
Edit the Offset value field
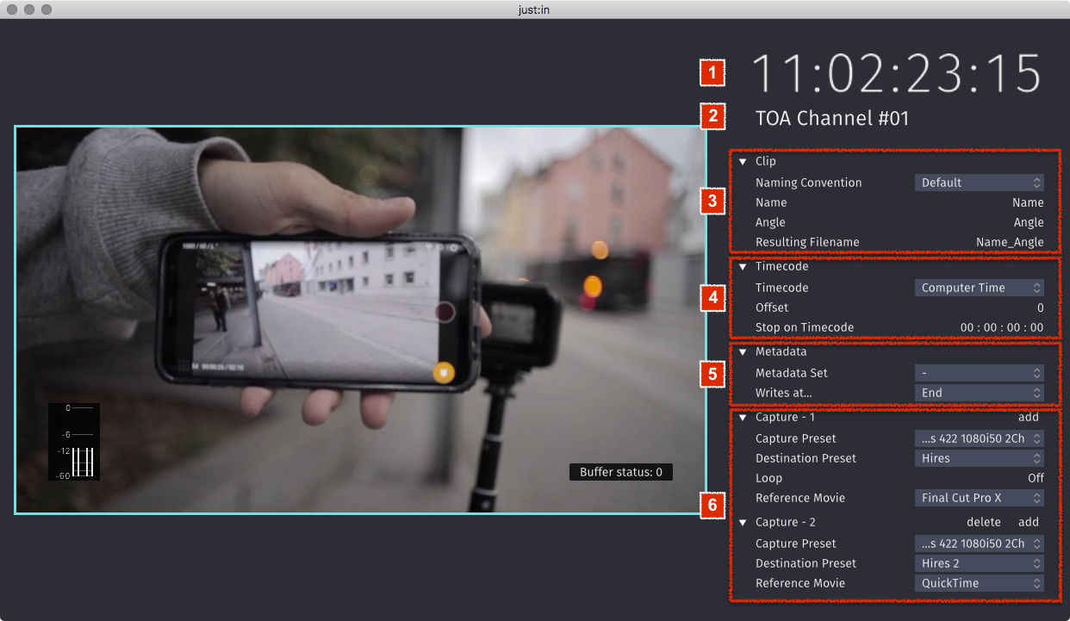click(1040, 307)
